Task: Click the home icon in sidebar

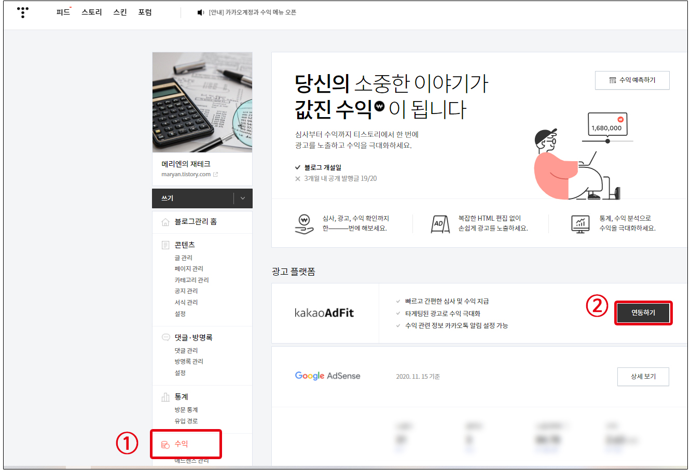Action: pyautogui.click(x=165, y=222)
